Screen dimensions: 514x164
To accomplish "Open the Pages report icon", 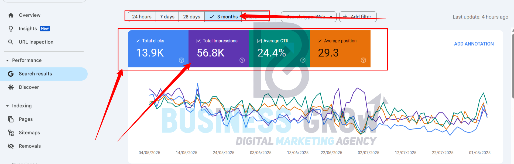I will [x=11, y=119].
